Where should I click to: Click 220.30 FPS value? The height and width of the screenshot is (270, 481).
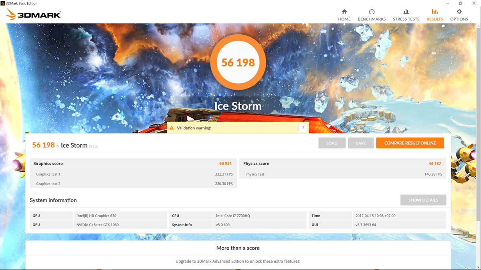click(224, 184)
